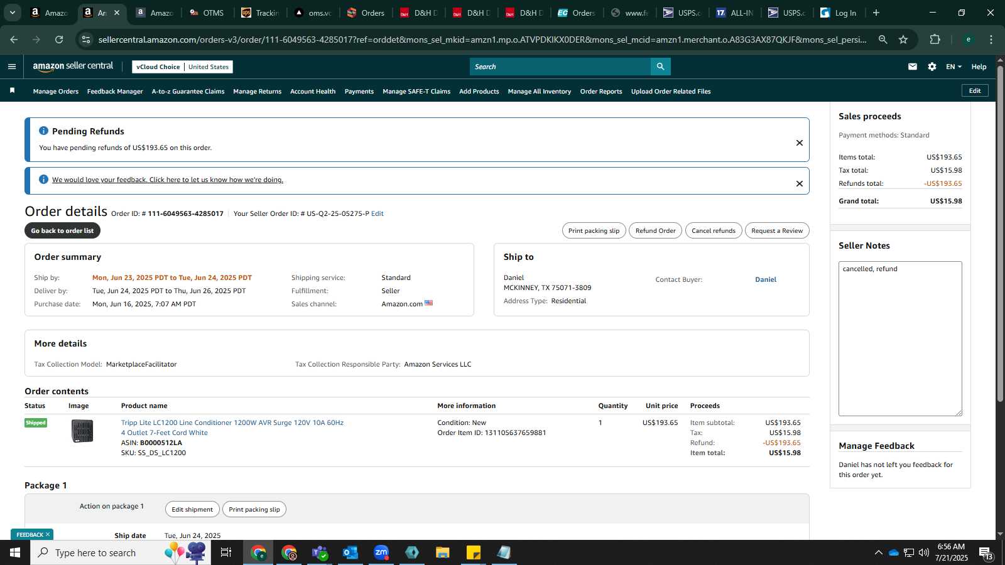Open the Windows Start menu
The height and width of the screenshot is (565, 1005).
coord(15,552)
